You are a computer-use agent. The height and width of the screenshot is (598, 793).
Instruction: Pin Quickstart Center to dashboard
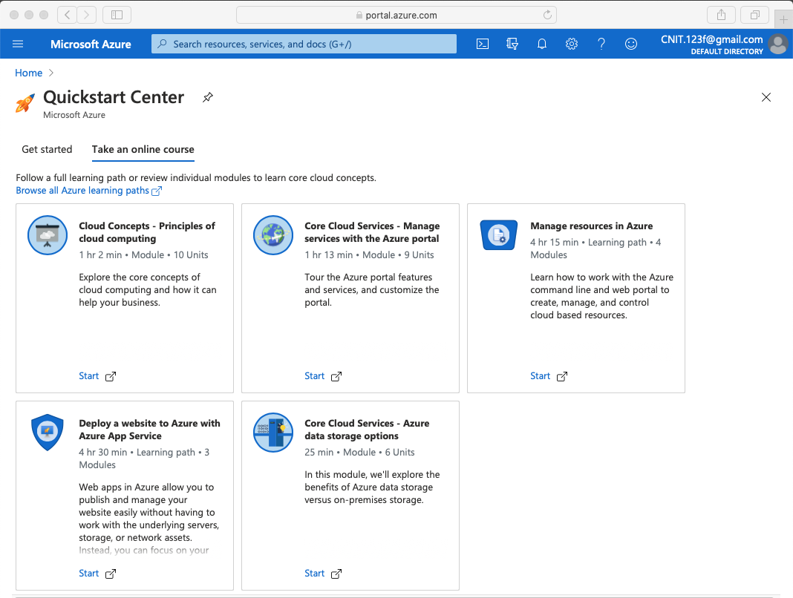208,97
